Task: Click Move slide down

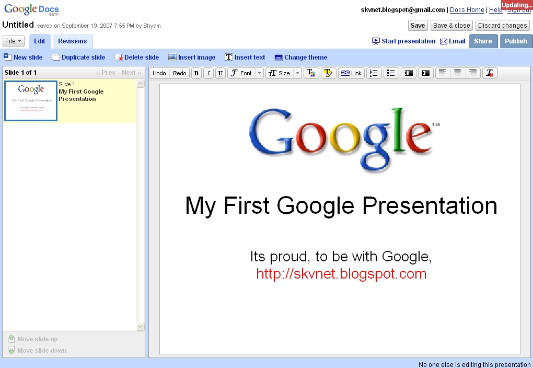Action: tap(38, 350)
